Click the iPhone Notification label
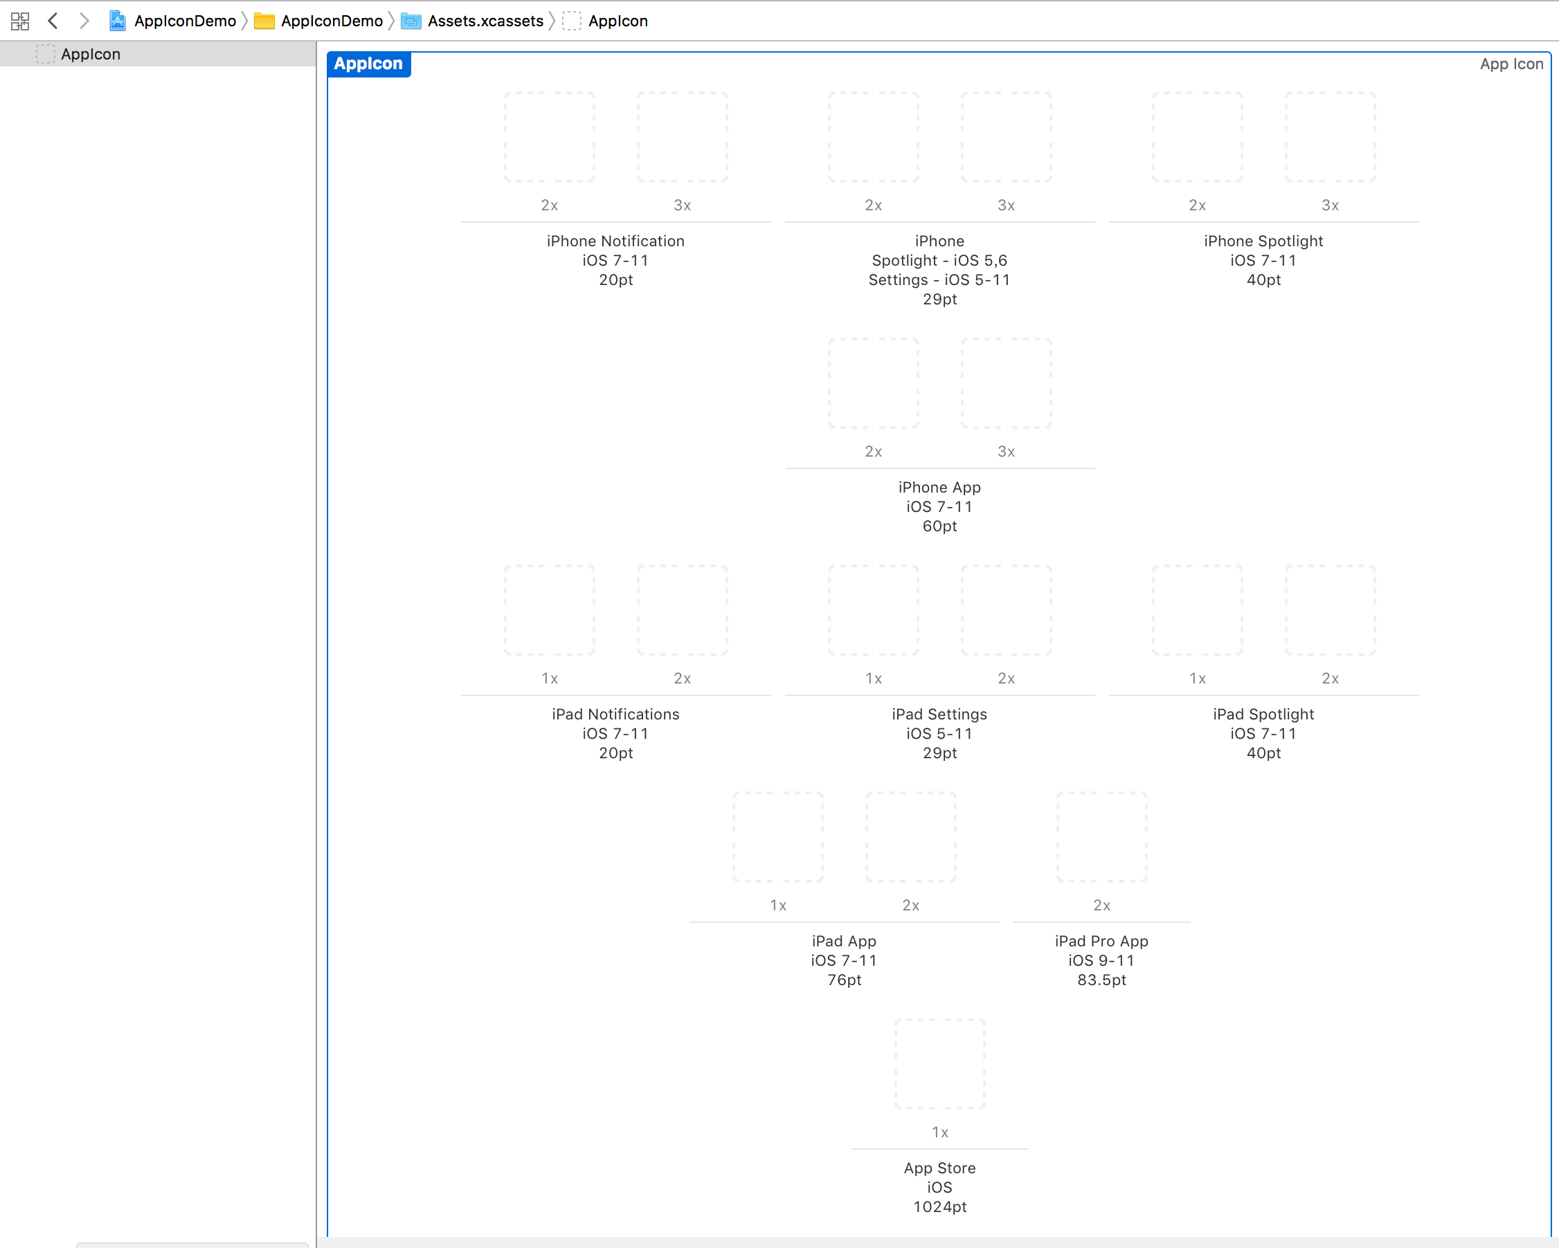The height and width of the screenshot is (1248, 1559). click(616, 241)
